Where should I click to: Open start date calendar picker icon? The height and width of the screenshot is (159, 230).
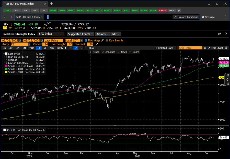[20, 40]
